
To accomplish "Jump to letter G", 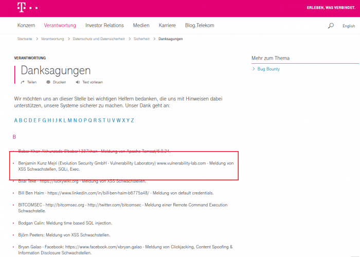I will (x=44, y=120).
